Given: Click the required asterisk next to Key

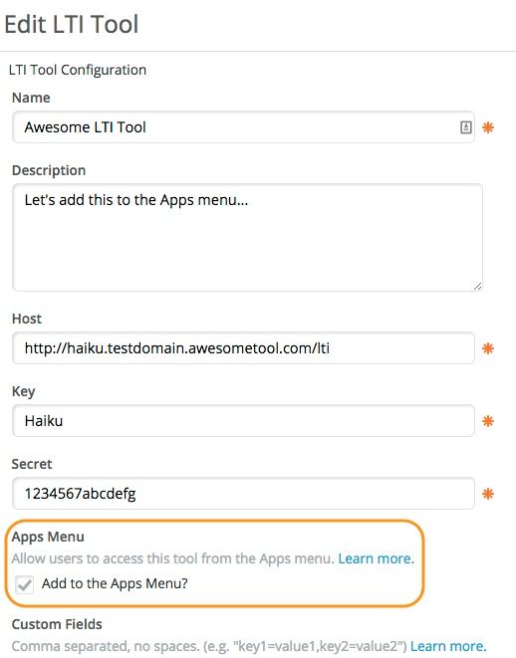Looking at the screenshot, I should pos(488,421).
